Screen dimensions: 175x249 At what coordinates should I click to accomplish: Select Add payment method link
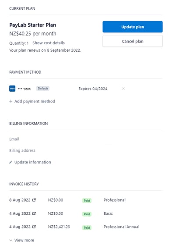tap(35, 101)
